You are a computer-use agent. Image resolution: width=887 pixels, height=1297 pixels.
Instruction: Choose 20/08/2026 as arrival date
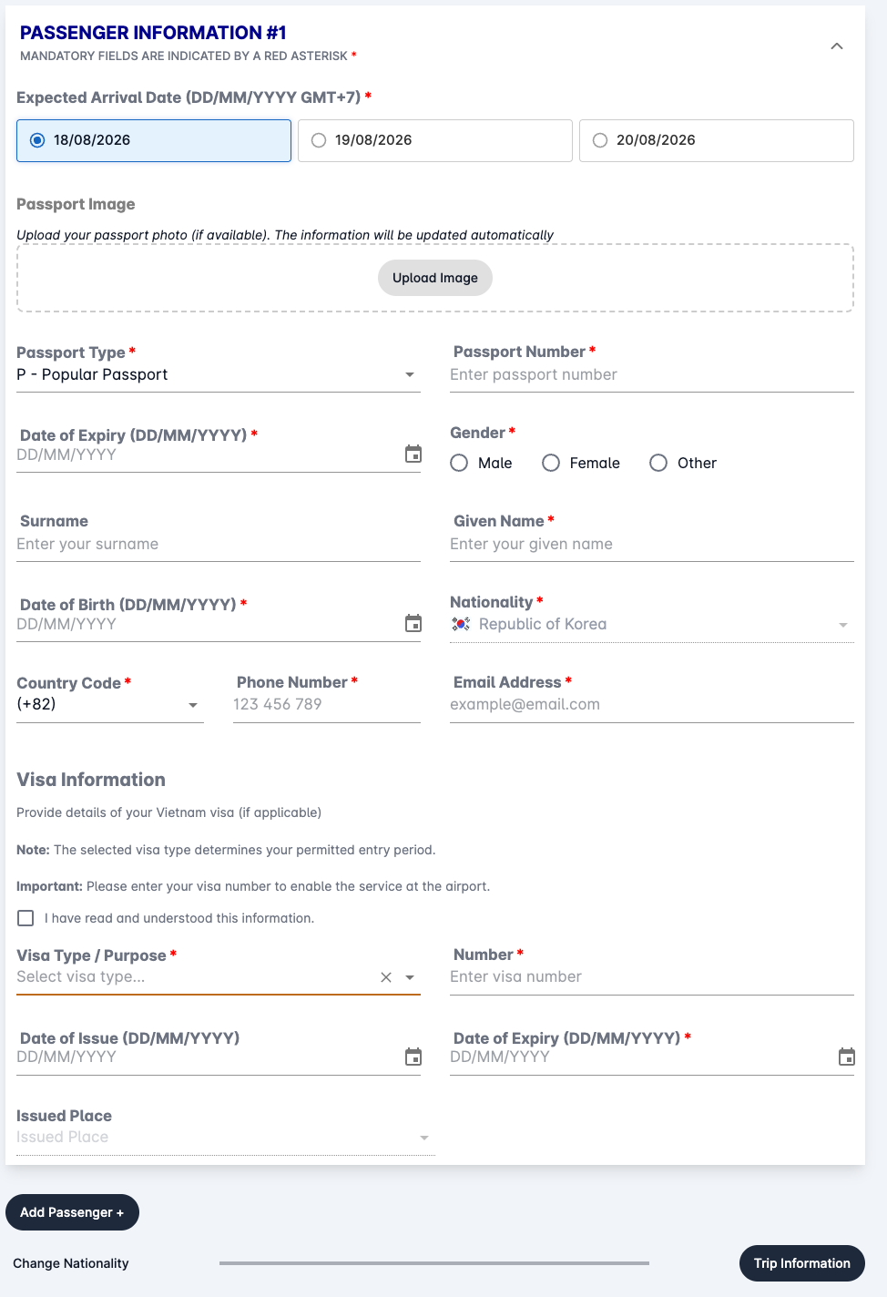point(717,140)
